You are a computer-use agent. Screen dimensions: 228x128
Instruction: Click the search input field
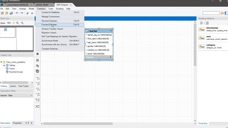[211, 13]
